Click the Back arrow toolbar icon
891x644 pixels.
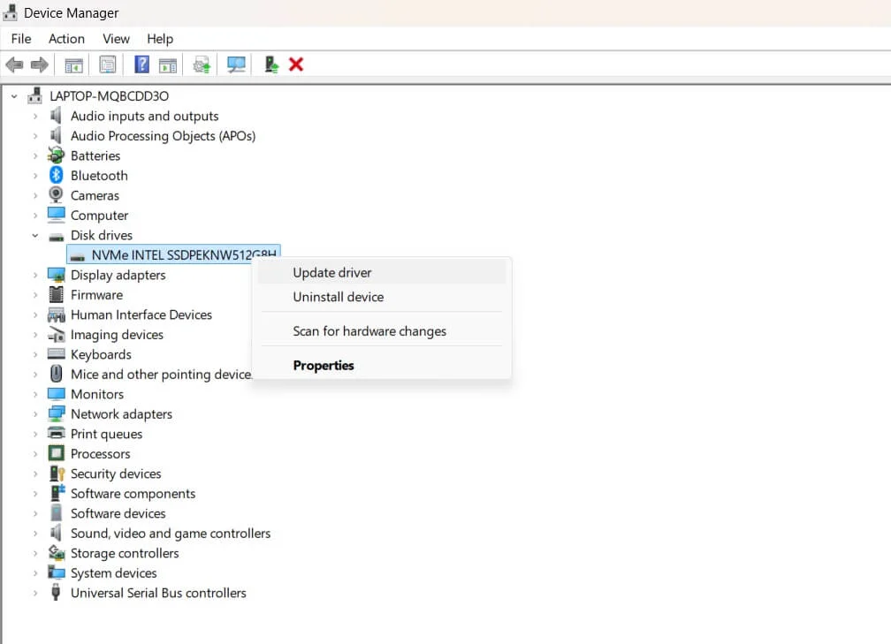coord(14,64)
